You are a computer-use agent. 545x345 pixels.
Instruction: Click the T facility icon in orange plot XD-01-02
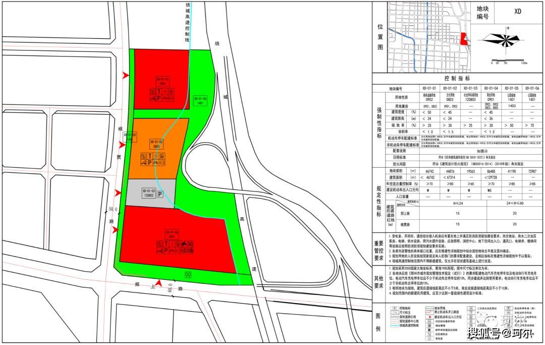pyautogui.click(x=150, y=156)
